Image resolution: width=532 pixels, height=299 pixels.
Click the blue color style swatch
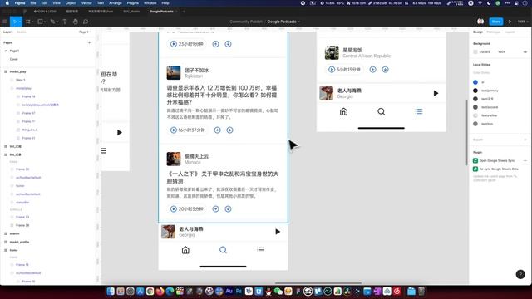[475, 82]
